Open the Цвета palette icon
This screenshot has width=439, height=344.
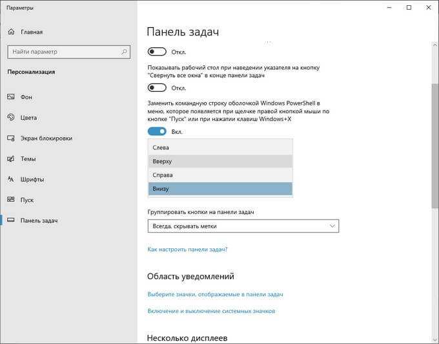(x=11, y=118)
